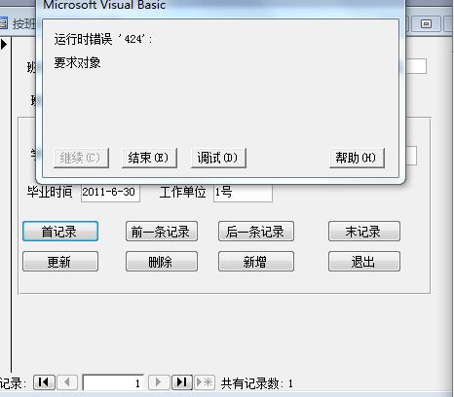Open 帮助(H) for the runtime error
Screen dimensions: 454x397
tap(357, 158)
